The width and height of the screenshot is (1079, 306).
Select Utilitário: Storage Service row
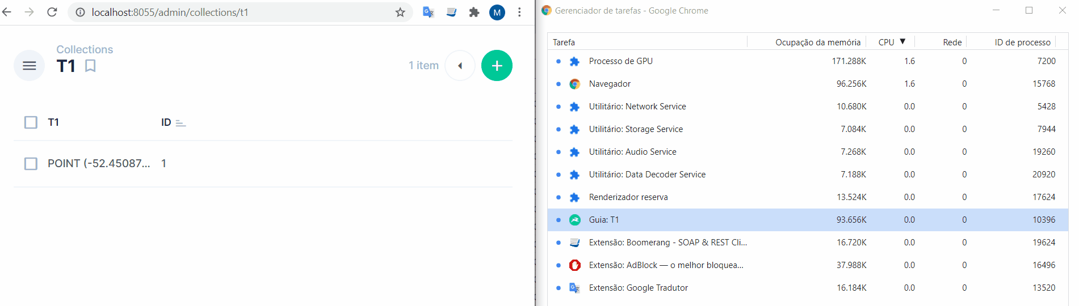(x=808, y=129)
